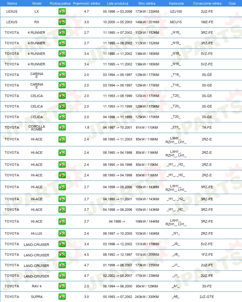Image resolution: width=242 pixels, height=302 pixels.
Task: Select the MCU15 body code cell
Action: (176, 22)
